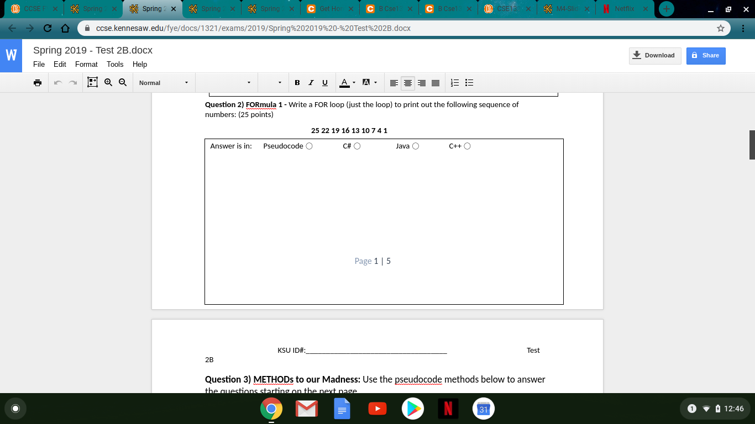Toggle bold formatting
Screen dimensions: 755x424
(x=297, y=83)
